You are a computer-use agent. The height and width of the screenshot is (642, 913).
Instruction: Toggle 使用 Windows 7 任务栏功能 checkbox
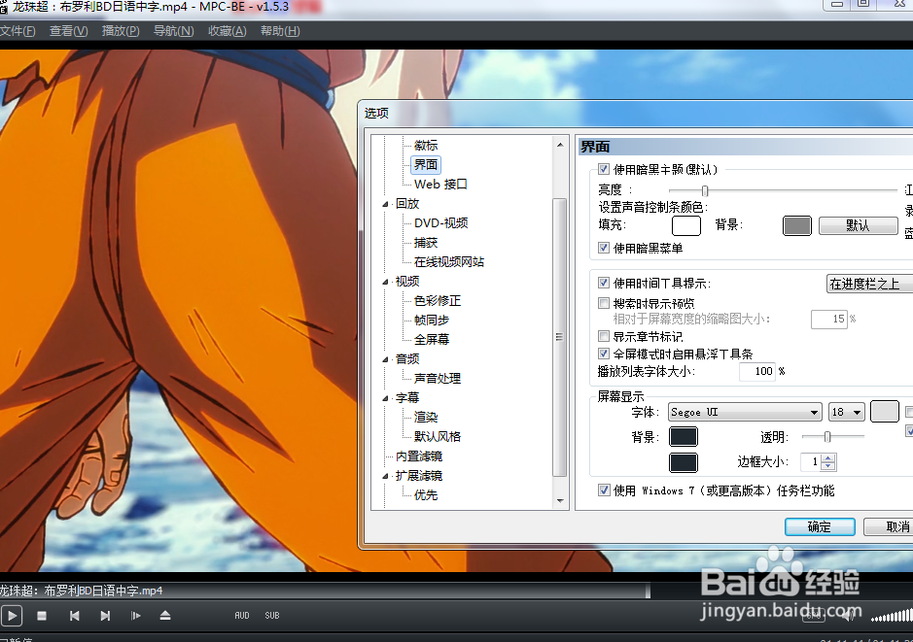coord(604,490)
